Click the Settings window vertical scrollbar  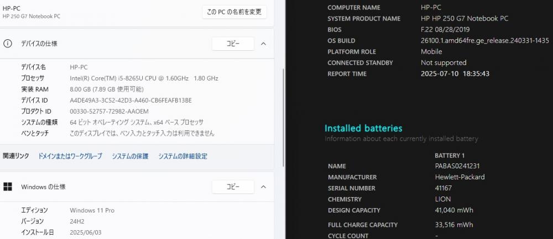[284, 117]
